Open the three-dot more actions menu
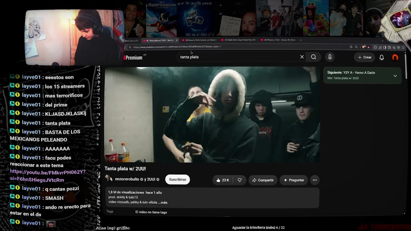This screenshot has height=231, width=411. click(315, 180)
